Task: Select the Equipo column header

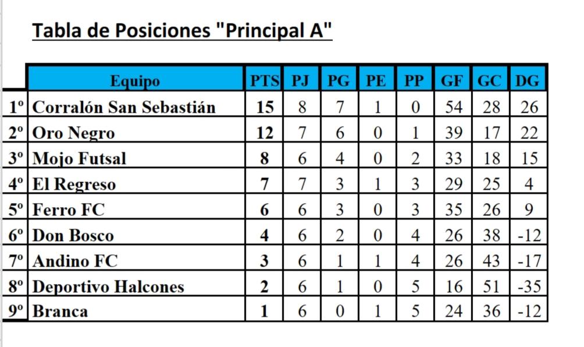Action: pyautogui.click(x=135, y=80)
